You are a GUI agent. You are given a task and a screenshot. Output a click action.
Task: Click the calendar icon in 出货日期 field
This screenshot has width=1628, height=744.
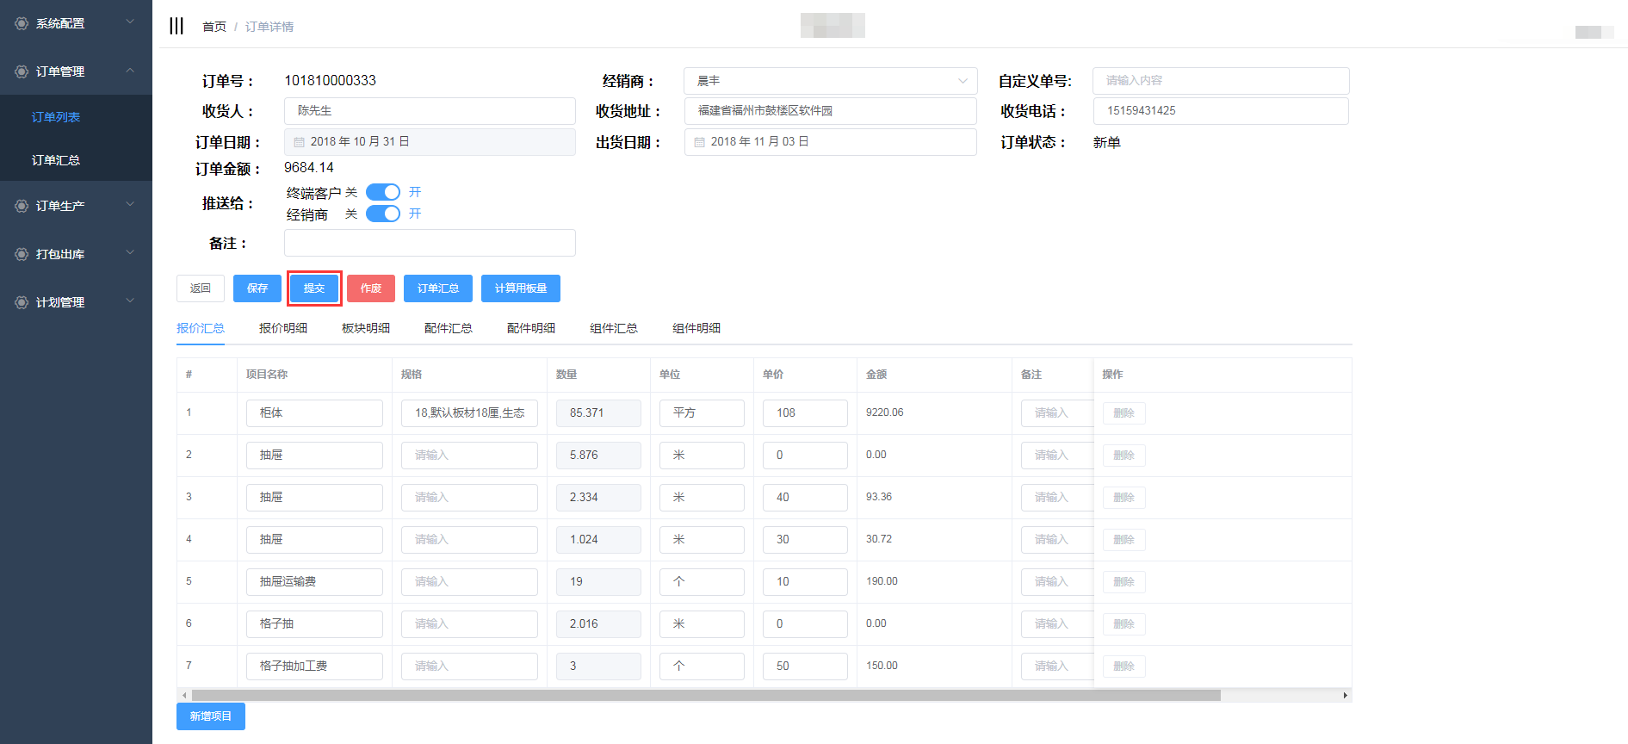[x=699, y=142]
